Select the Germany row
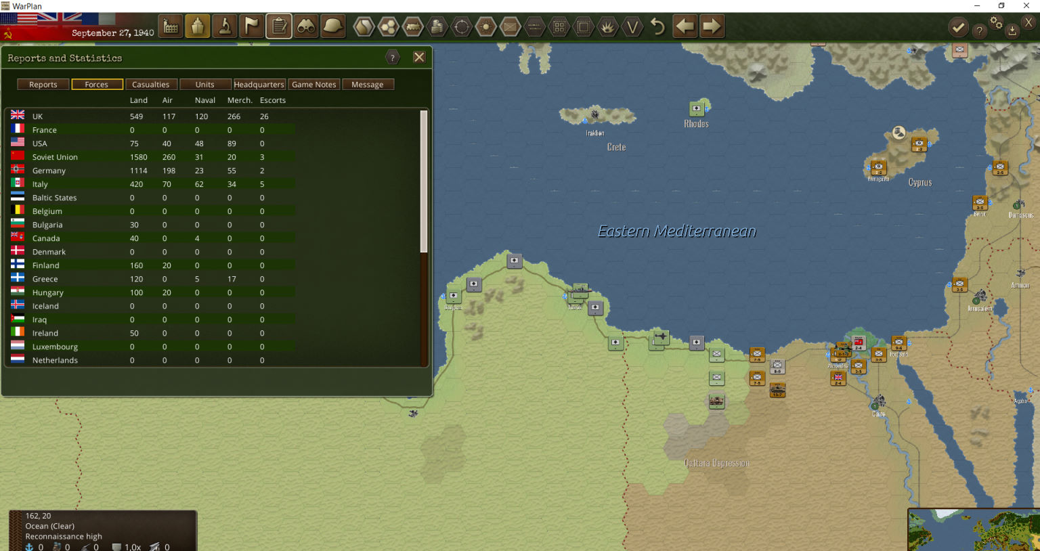Screen dimensions: 1040x551 pos(152,171)
